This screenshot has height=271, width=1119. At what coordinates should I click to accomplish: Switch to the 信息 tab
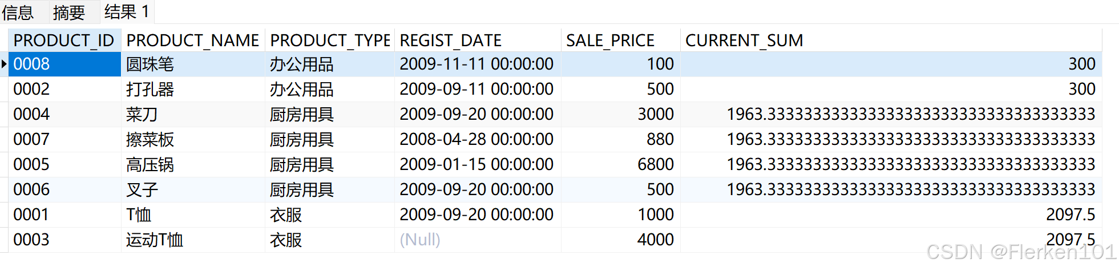[x=18, y=12]
